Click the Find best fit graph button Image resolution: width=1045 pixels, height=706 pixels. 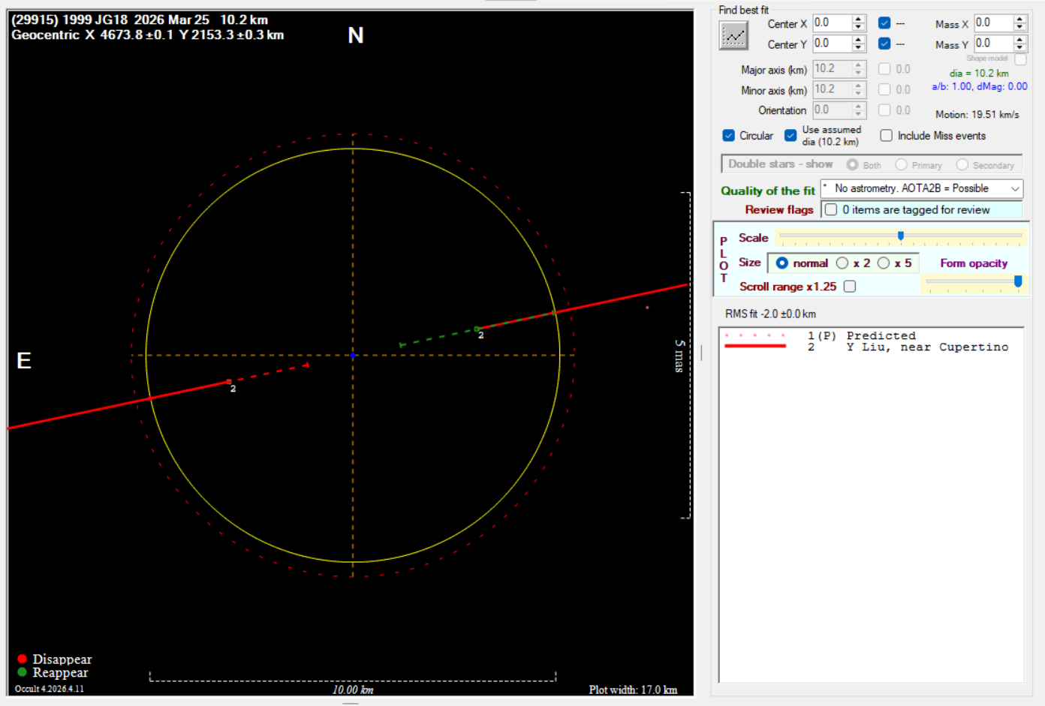pos(733,35)
